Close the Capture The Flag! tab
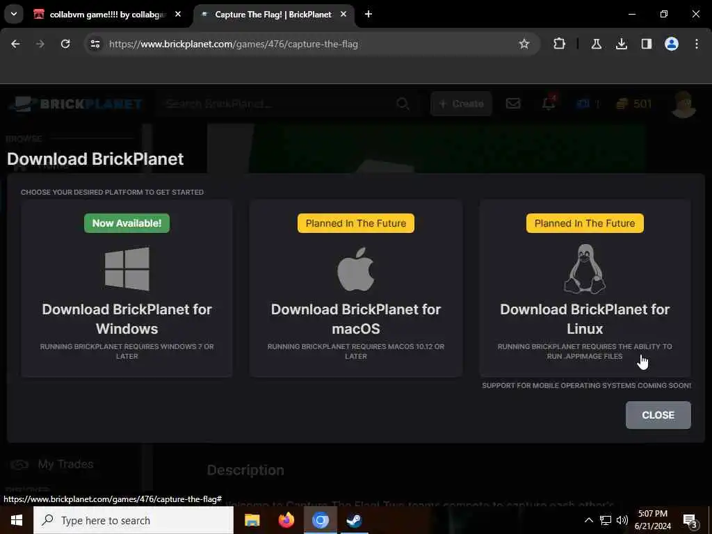712x534 pixels. (x=343, y=15)
